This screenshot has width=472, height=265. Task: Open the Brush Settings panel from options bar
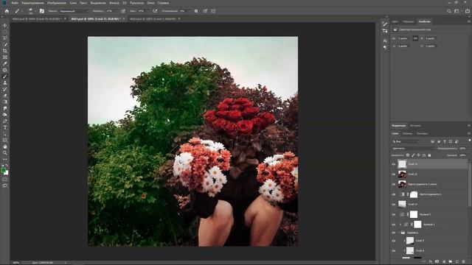(x=42, y=11)
